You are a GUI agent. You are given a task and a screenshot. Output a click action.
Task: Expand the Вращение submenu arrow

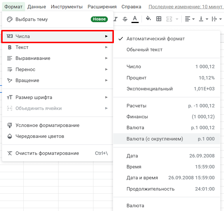[x=106, y=81]
